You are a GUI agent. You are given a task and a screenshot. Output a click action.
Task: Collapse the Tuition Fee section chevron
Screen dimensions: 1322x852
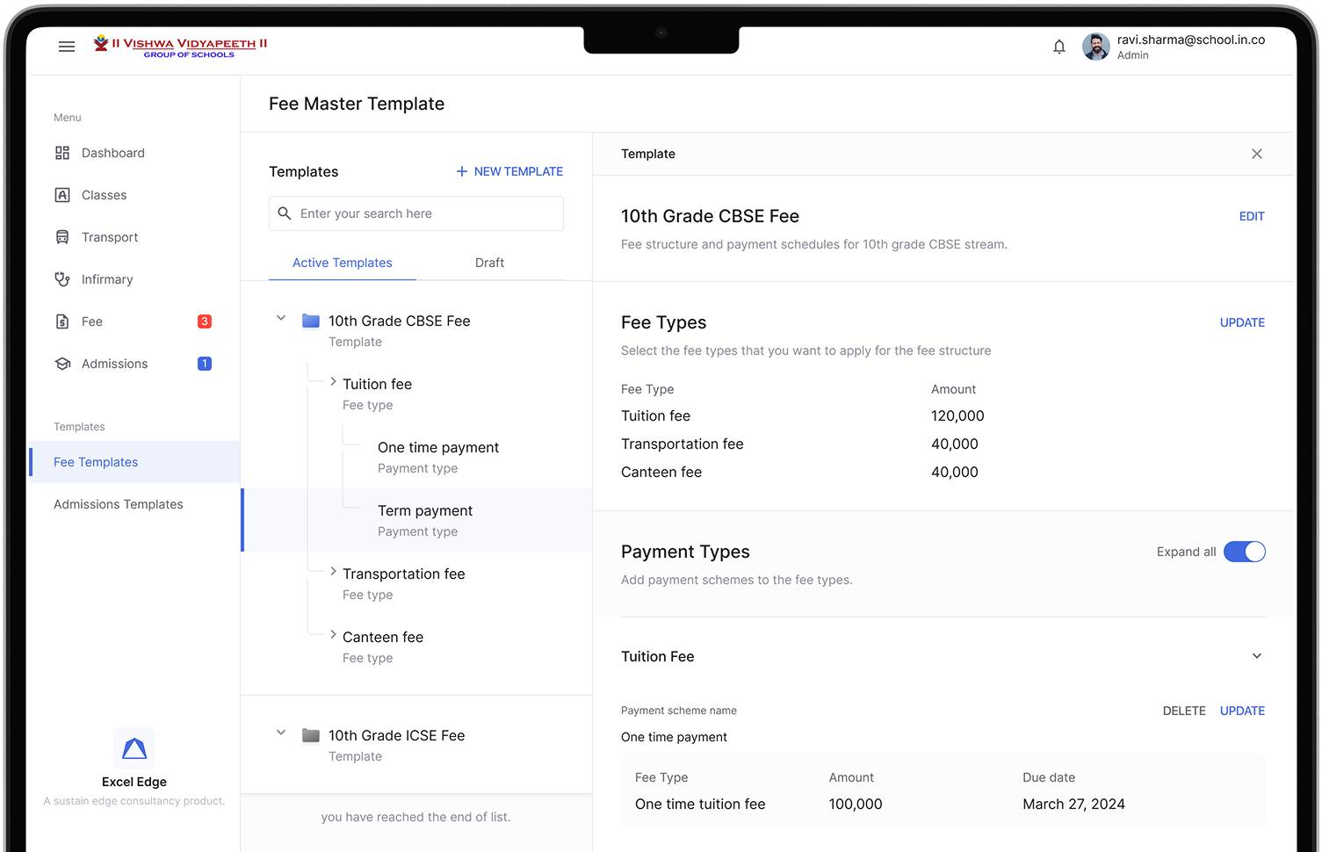click(1257, 656)
